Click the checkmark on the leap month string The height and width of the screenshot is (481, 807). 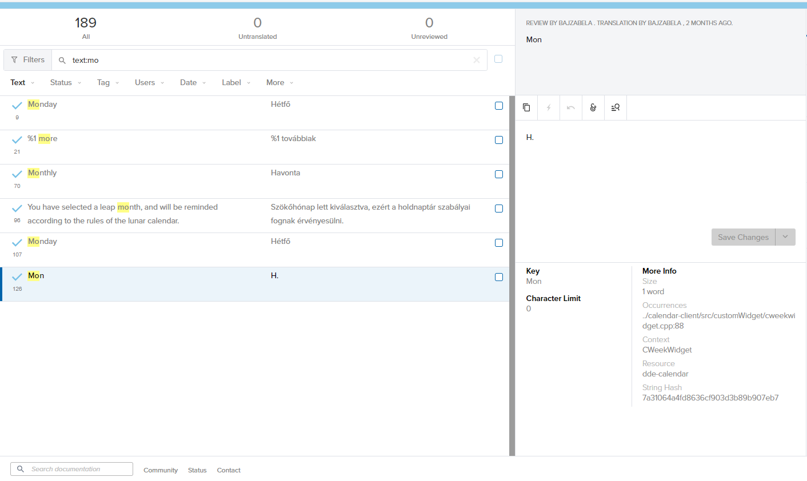coord(17,209)
